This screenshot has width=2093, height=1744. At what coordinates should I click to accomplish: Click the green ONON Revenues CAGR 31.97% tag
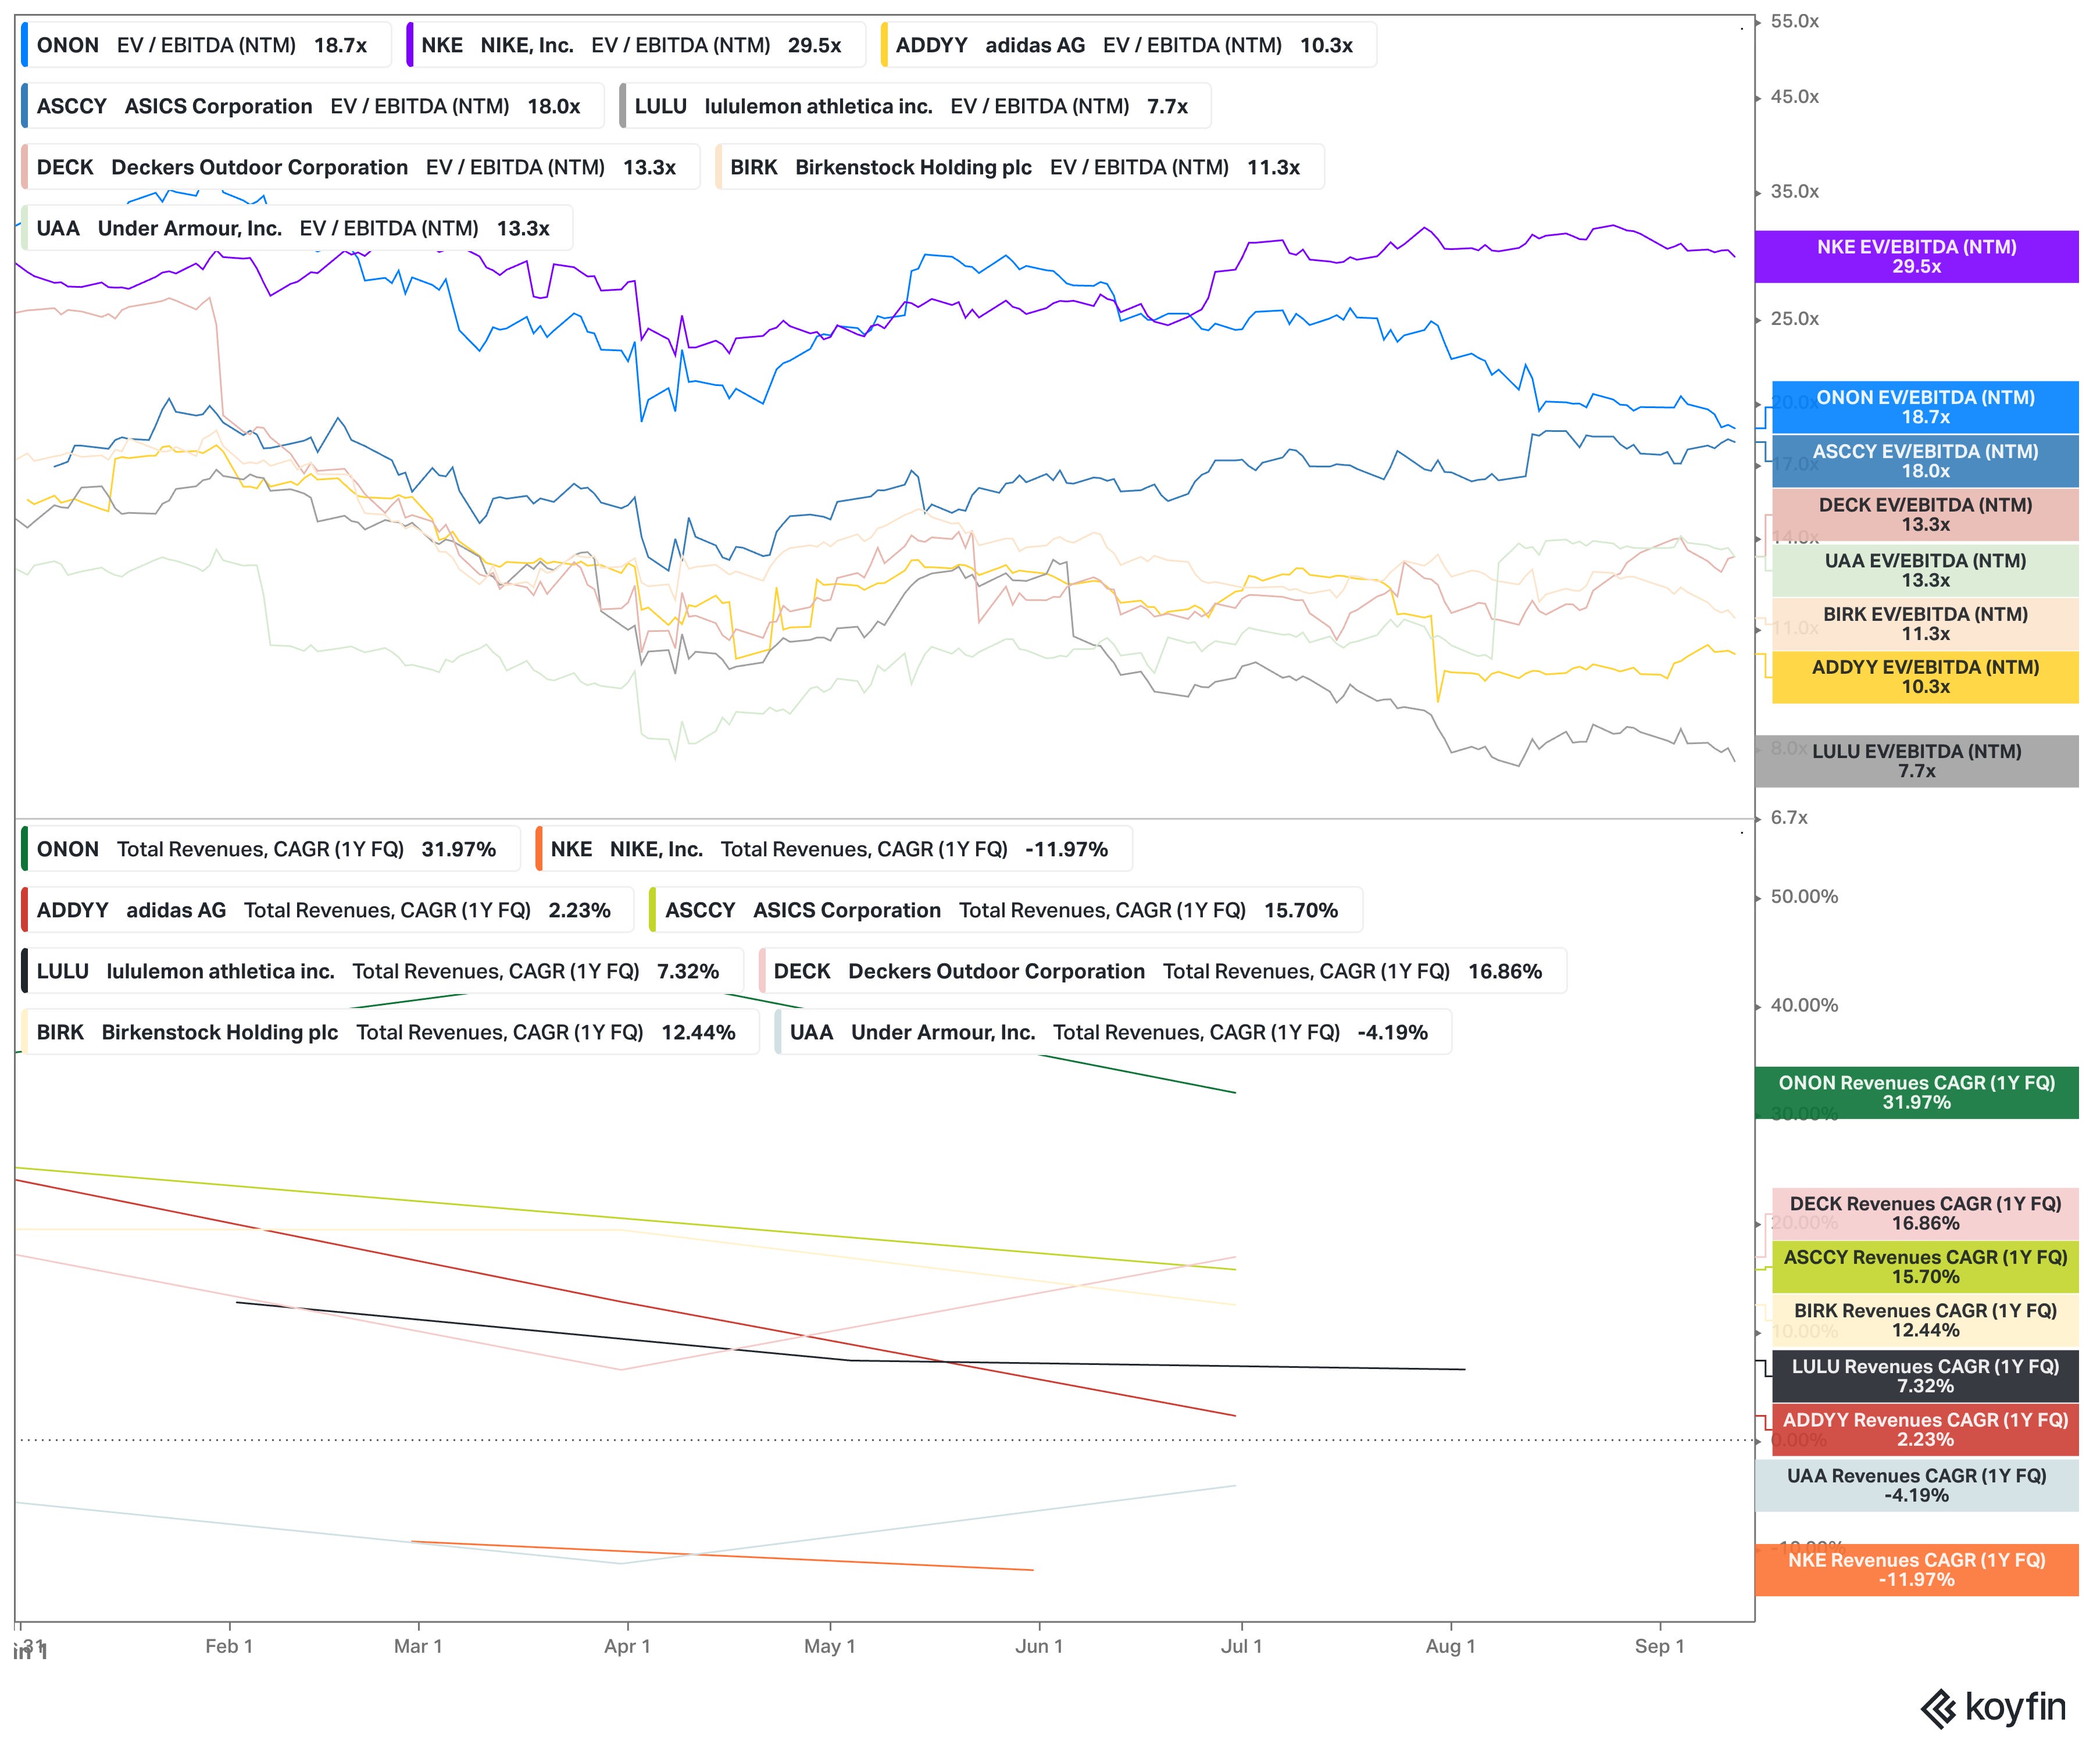(1916, 1092)
